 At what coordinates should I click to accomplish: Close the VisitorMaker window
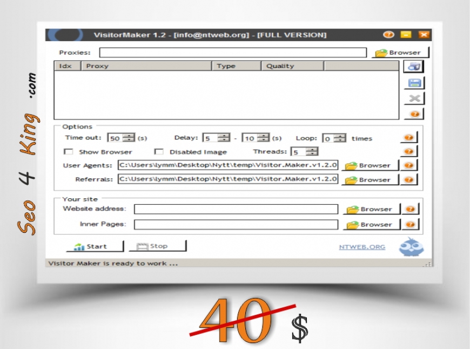coord(424,35)
